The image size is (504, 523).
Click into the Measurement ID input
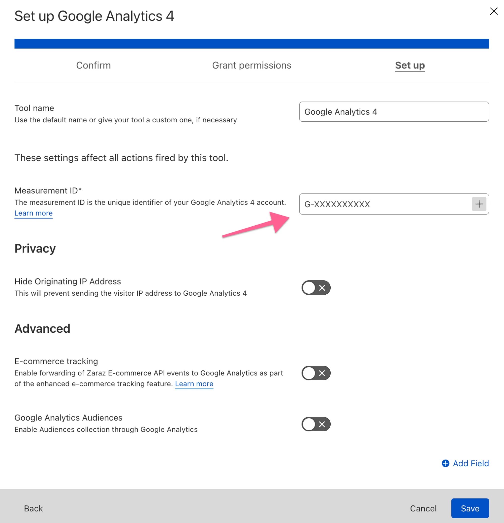(385, 204)
